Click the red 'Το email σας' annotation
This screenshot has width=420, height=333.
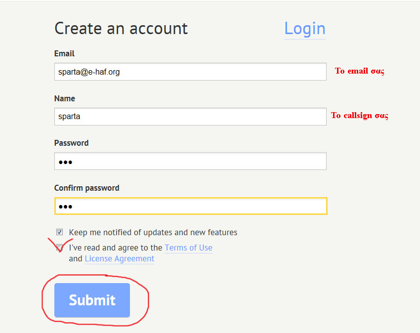(359, 71)
